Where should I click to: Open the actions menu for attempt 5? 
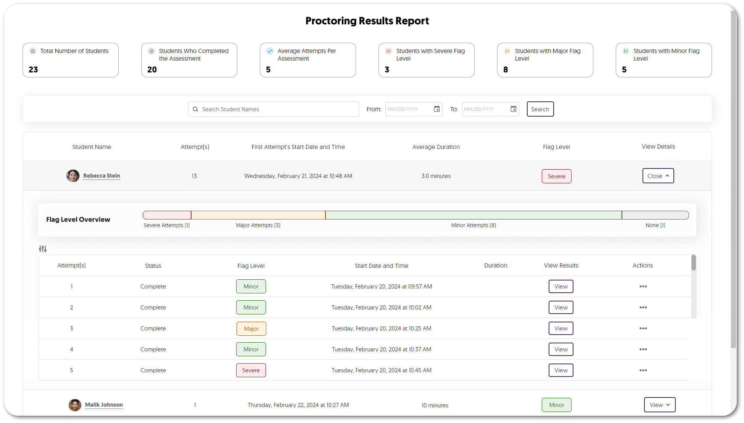643,370
